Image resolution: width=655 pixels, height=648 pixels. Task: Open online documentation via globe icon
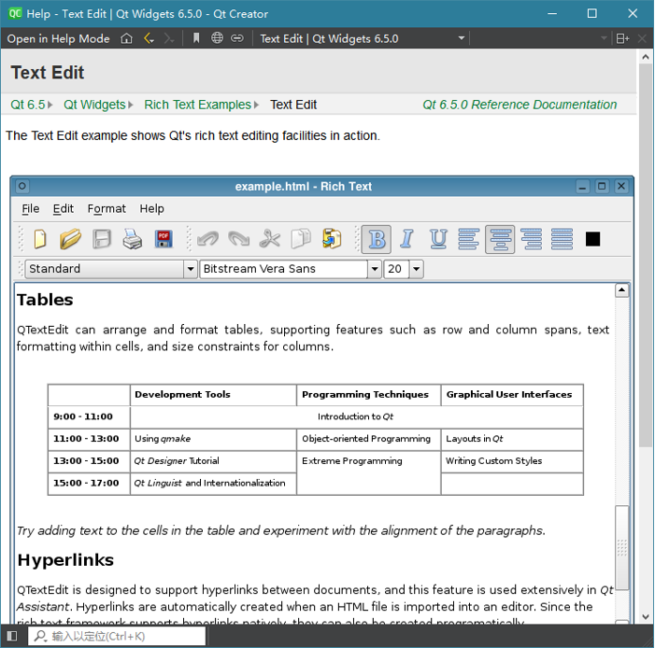pos(217,38)
